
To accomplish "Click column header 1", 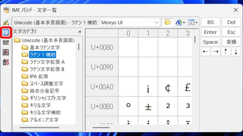I will pos(148,33).
